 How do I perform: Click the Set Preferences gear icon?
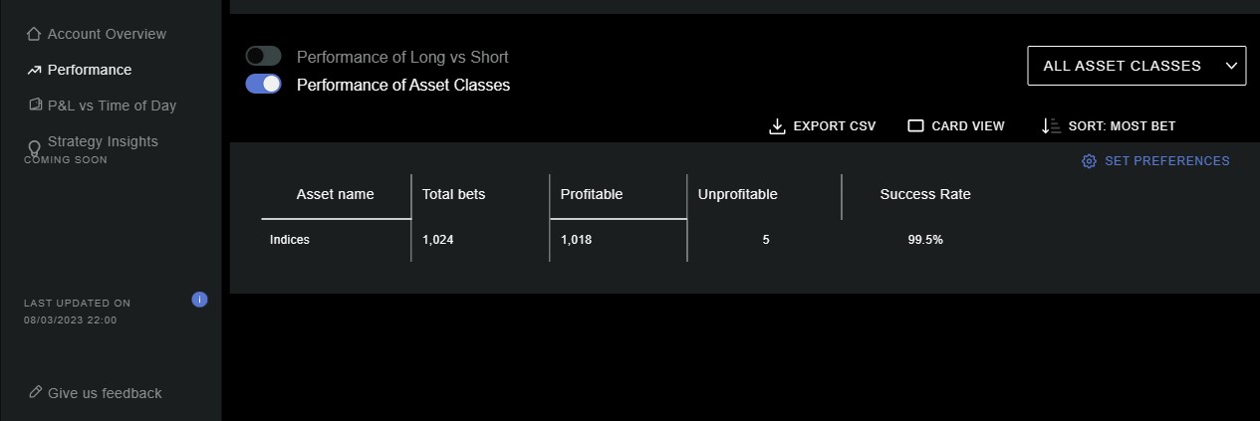coord(1089,161)
